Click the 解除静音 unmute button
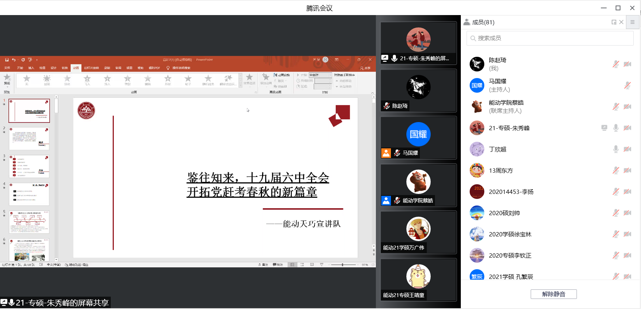 [553, 294]
